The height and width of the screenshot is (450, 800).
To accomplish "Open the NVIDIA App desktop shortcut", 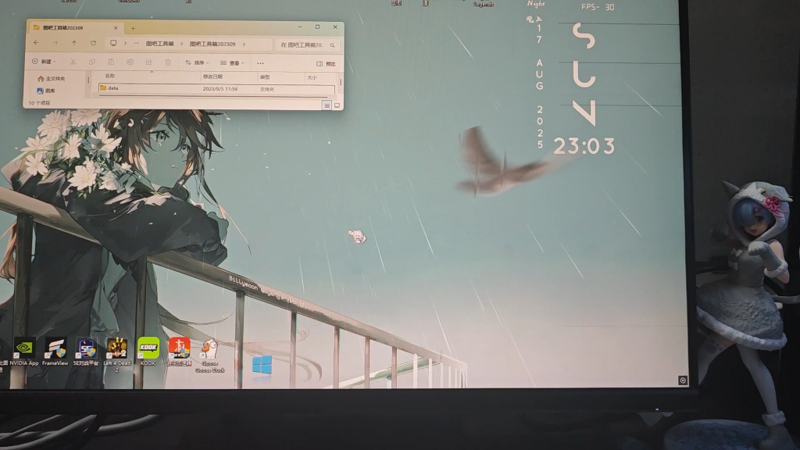I will point(23,351).
